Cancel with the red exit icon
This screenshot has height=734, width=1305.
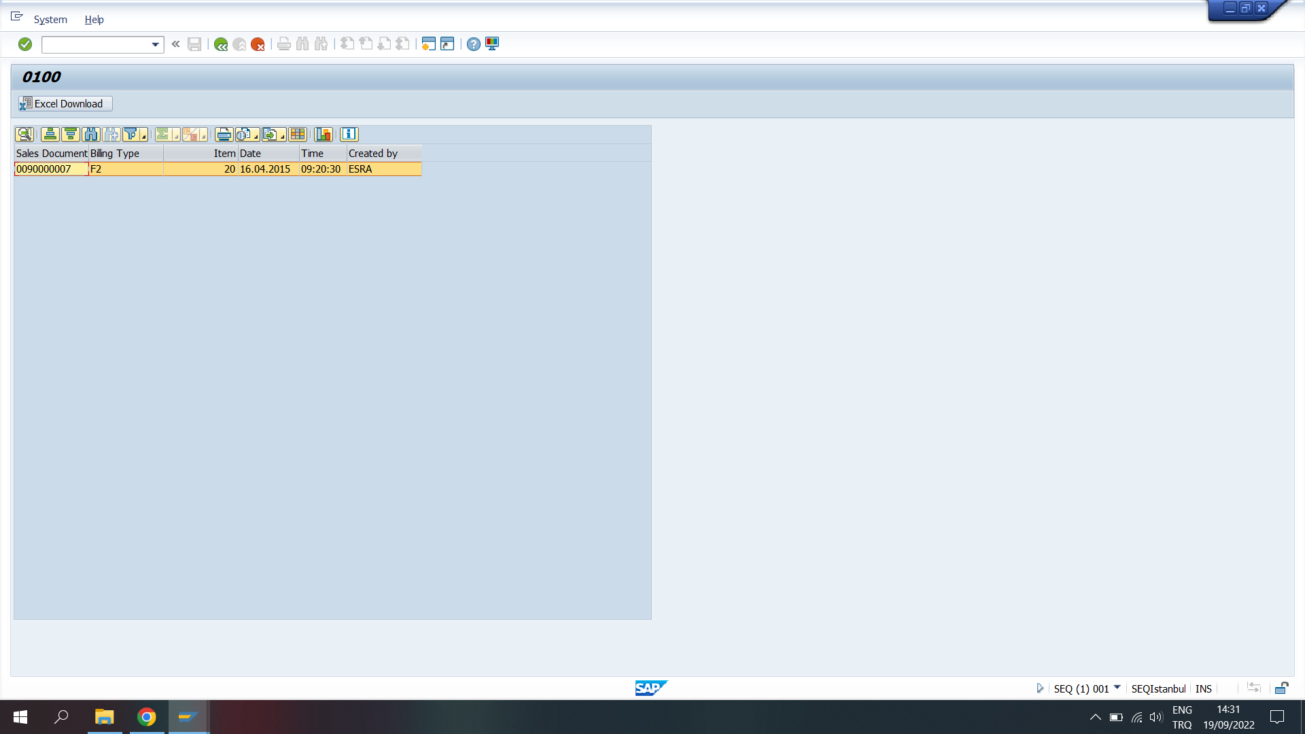(258, 44)
